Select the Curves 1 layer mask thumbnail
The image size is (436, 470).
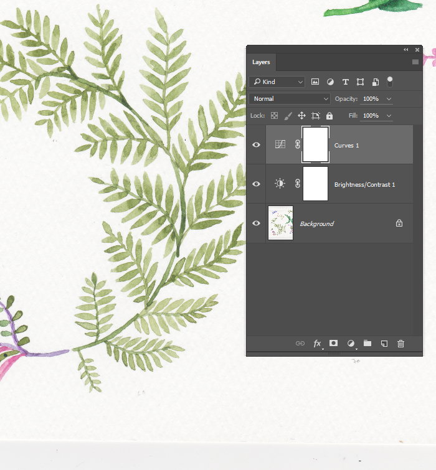point(315,144)
